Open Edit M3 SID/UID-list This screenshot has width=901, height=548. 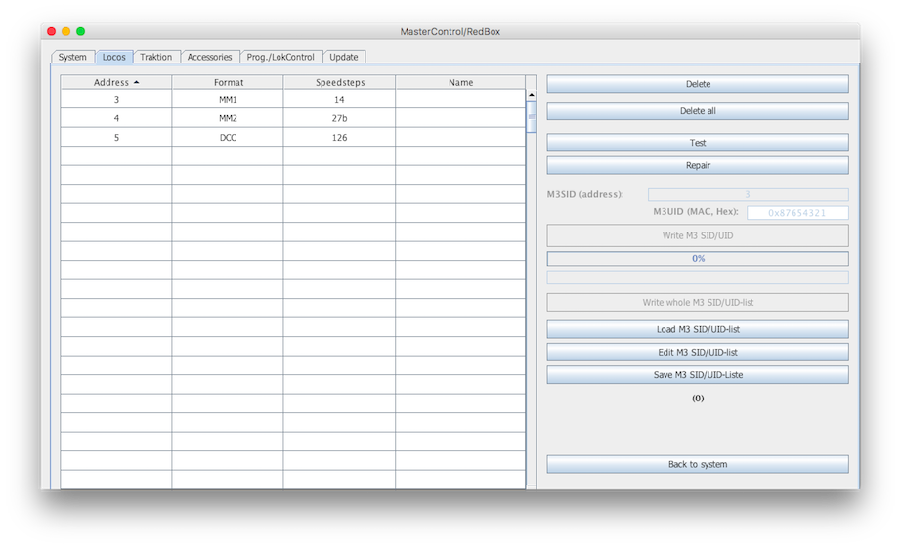[x=697, y=353]
